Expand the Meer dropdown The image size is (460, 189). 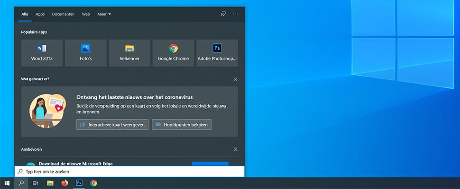pos(104,14)
